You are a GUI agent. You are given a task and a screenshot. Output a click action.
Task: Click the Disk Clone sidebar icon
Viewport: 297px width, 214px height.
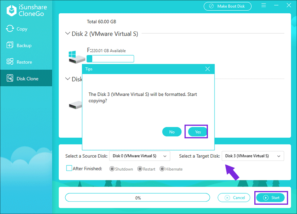point(10,79)
